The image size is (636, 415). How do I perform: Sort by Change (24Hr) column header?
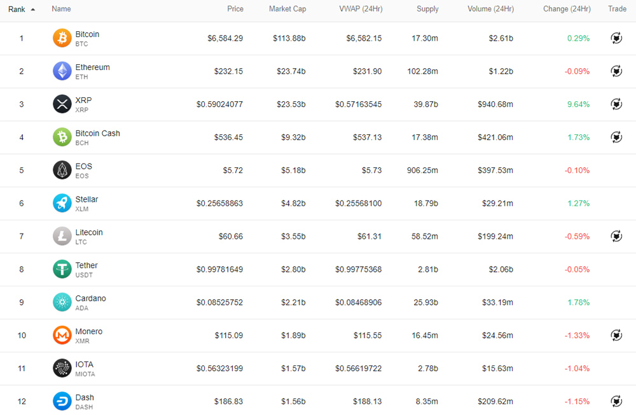tap(567, 9)
